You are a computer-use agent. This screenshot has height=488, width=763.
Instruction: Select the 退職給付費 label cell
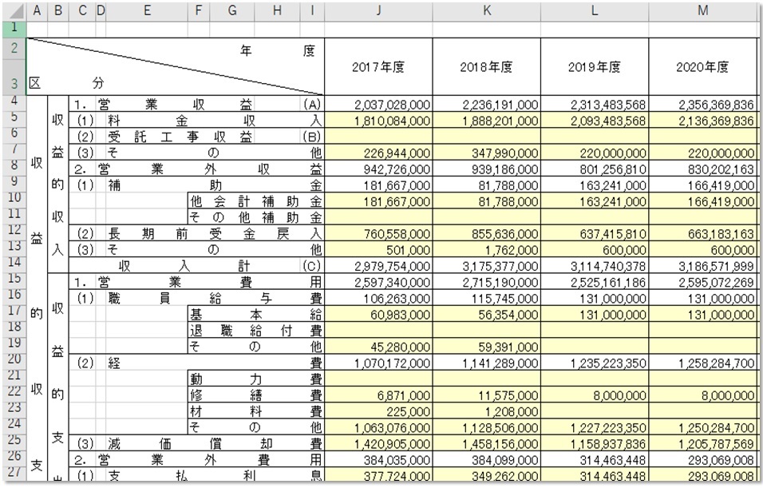tap(256, 330)
